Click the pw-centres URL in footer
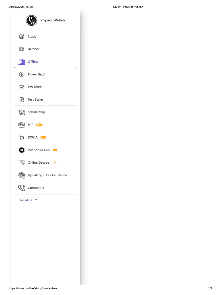The image size is (221, 295). click(x=33, y=288)
